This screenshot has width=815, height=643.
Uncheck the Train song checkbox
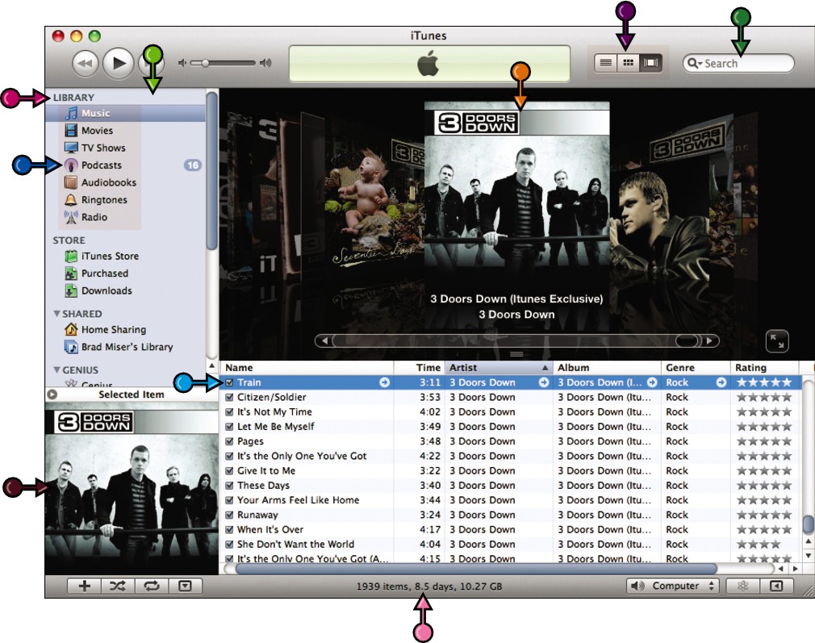(x=229, y=382)
